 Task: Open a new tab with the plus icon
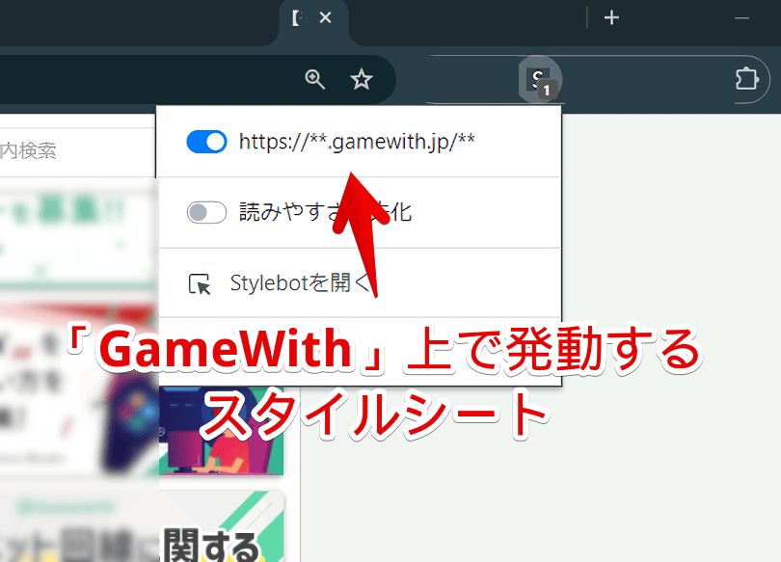[x=611, y=16]
